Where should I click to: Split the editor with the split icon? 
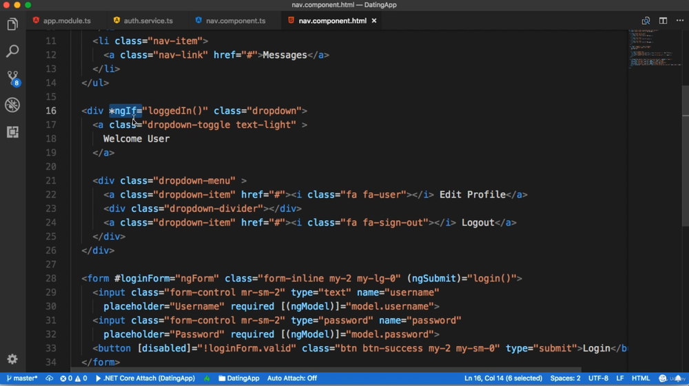click(x=663, y=21)
